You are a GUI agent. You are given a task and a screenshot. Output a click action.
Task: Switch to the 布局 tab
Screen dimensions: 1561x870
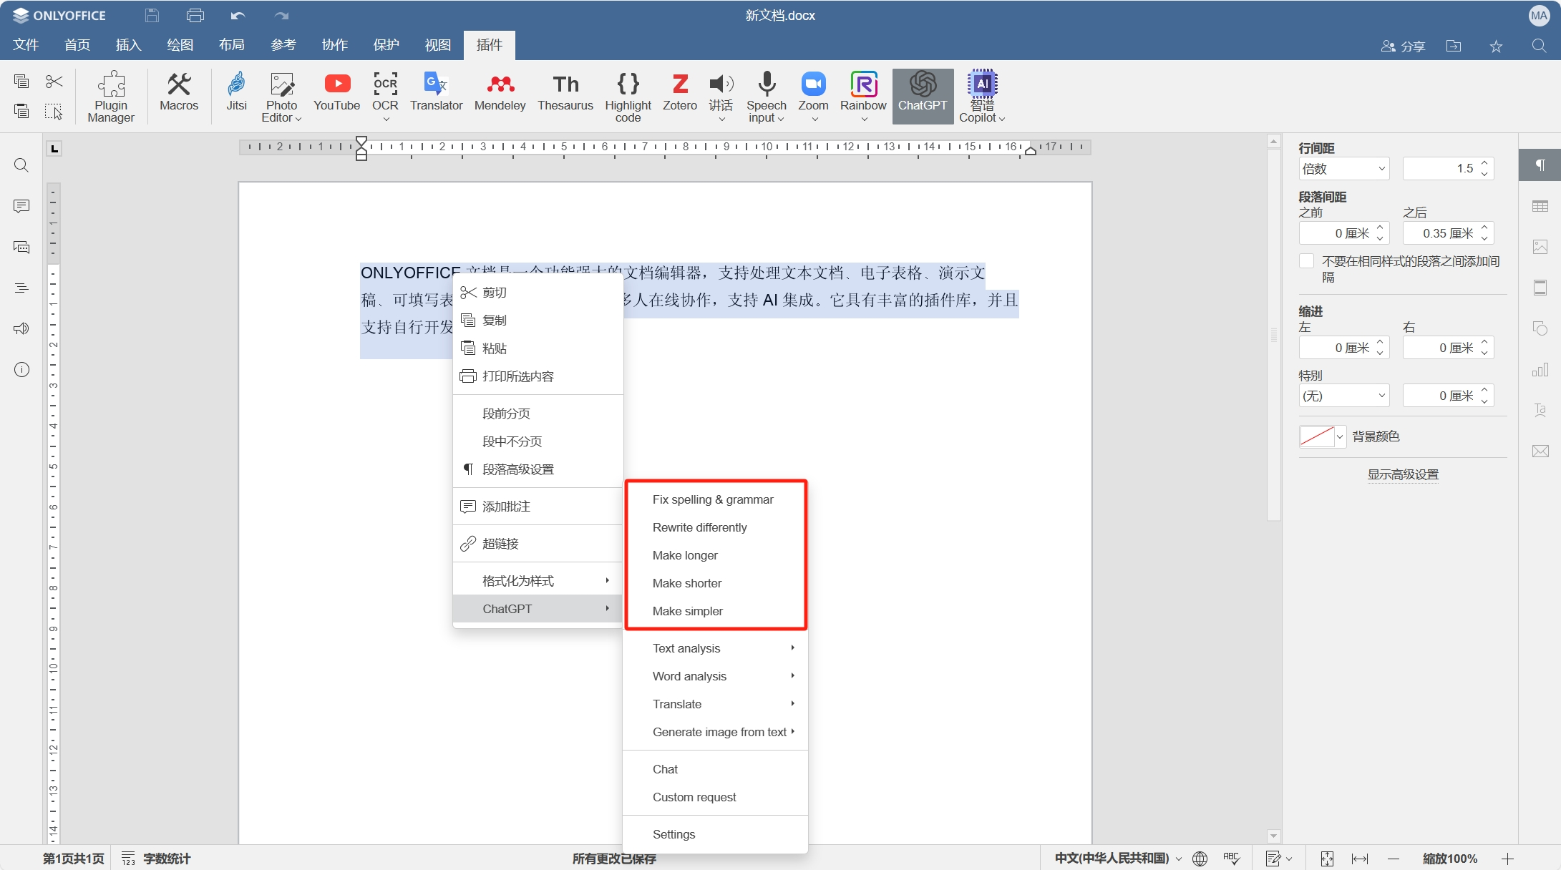pos(232,45)
